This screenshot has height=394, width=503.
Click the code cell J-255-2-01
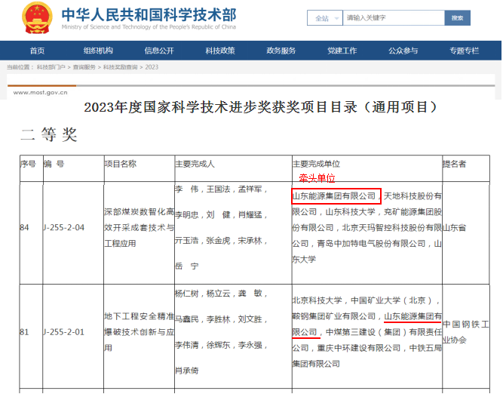coord(63,332)
